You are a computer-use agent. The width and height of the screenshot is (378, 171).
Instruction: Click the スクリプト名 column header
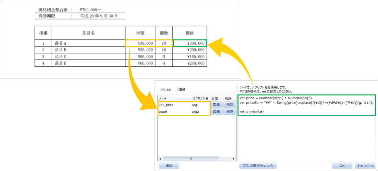pos(201,98)
